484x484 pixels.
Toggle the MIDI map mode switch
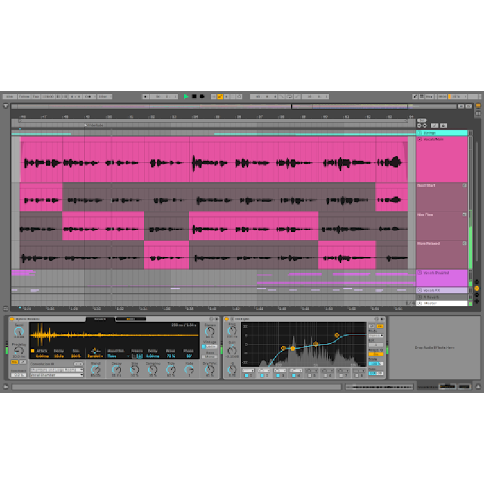[x=442, y=96]
